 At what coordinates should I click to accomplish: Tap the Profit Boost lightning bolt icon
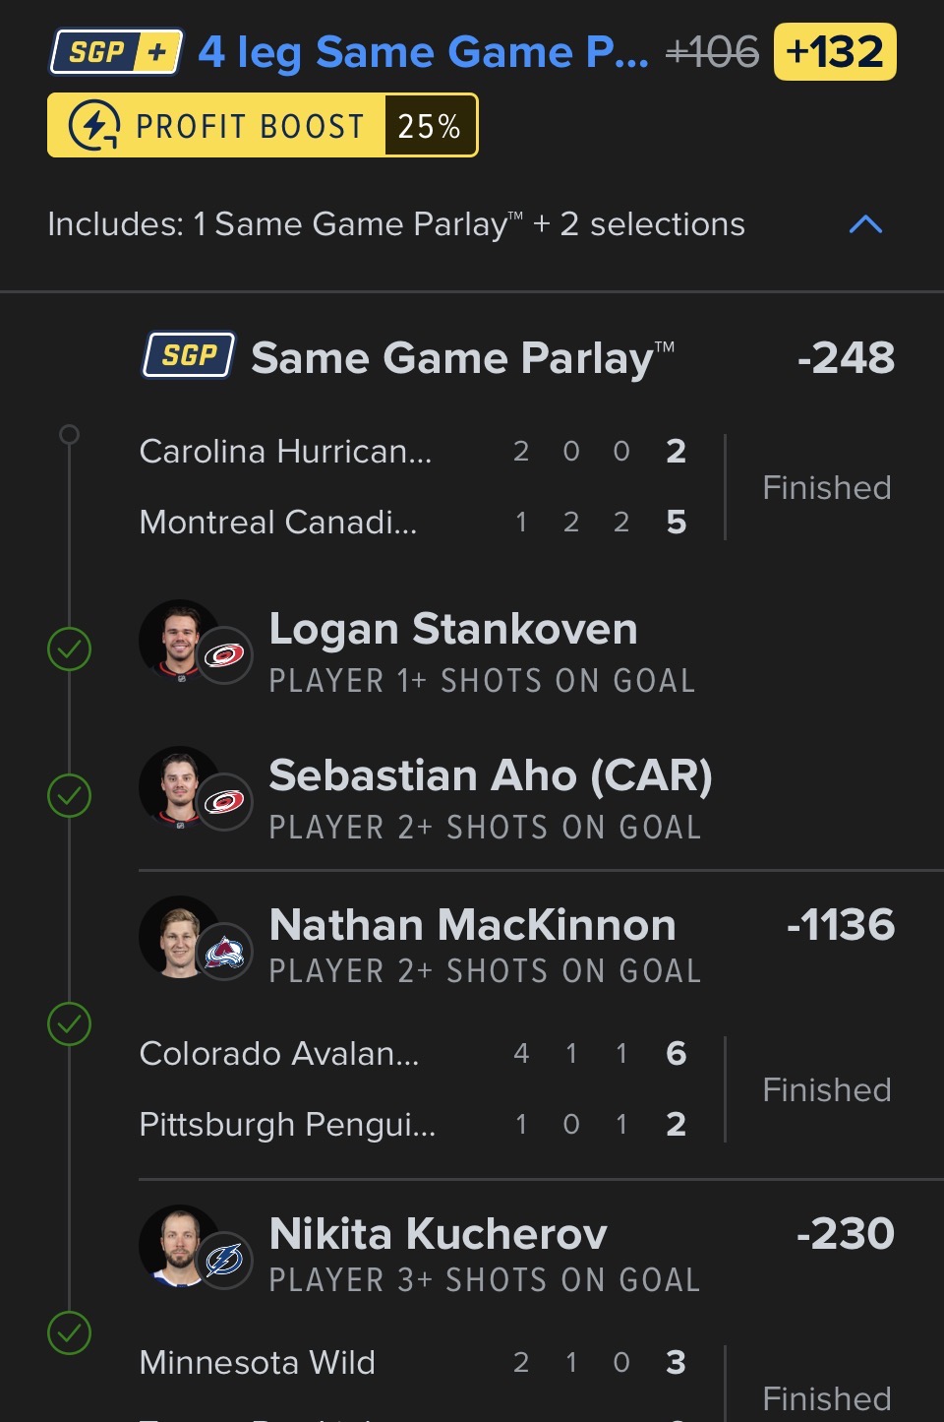(x=94, y=126)
